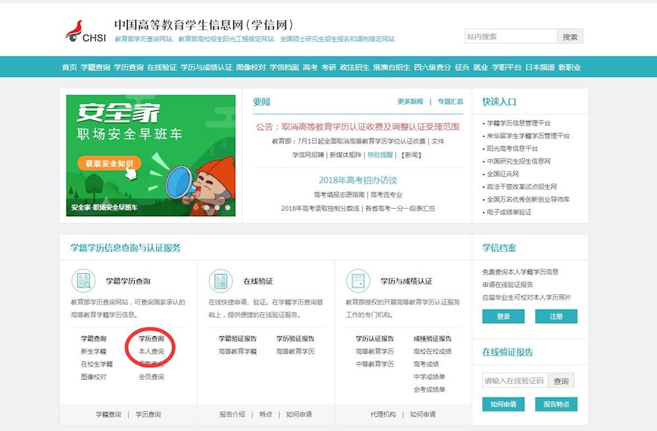Click the 在线验证 service card icon
The height and width of the screenshot is (431, 657).
tap(221, 281)
